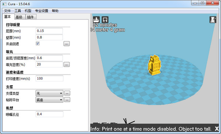Switch to the 插件 tab
Screen dimensions: 221x134
[x=31, y=17]
